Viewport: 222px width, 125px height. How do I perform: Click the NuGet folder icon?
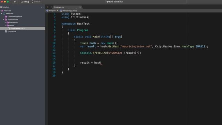pyautogui.click(x=8, y=25)
